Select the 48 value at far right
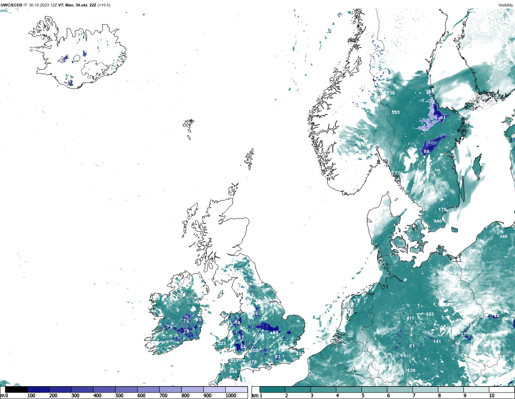Screen dimensions: 515x399 tap(496, 316)
